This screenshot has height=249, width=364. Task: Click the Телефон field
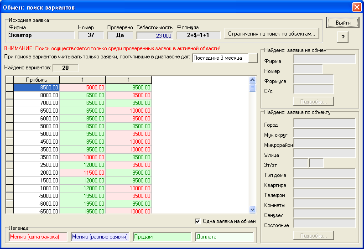point(324,193)
